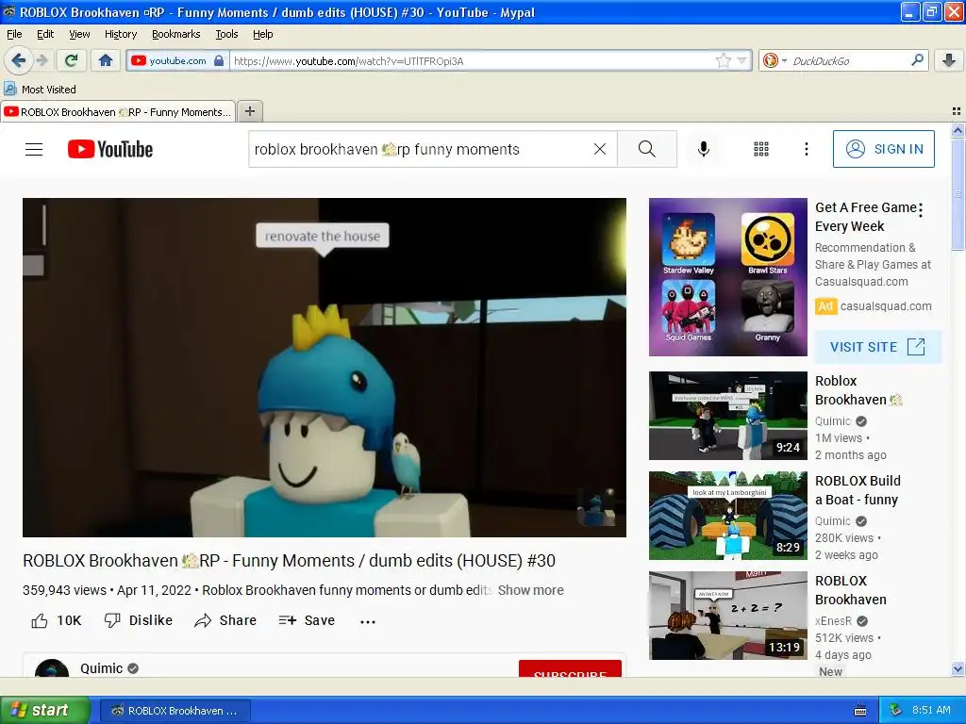Open the History menu
This screenshot has height=724, width=966.
click(x=121, y=34)
